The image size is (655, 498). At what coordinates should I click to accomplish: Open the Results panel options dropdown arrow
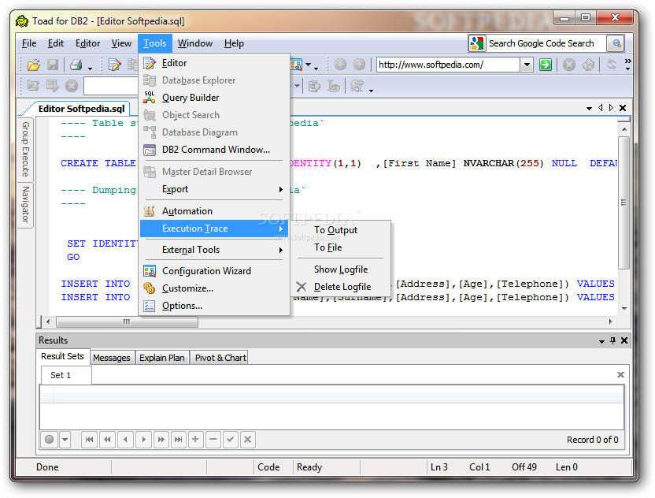click(x=601, y=341)
